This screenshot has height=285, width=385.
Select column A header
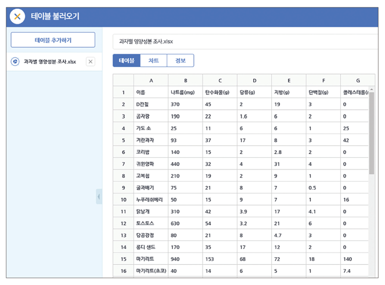[151, 80]
